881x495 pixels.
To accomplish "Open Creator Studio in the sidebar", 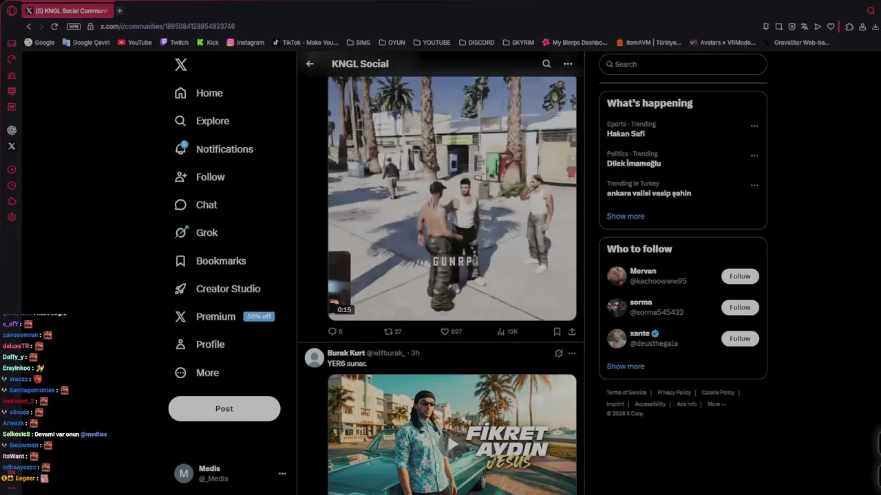I will 217,289.
